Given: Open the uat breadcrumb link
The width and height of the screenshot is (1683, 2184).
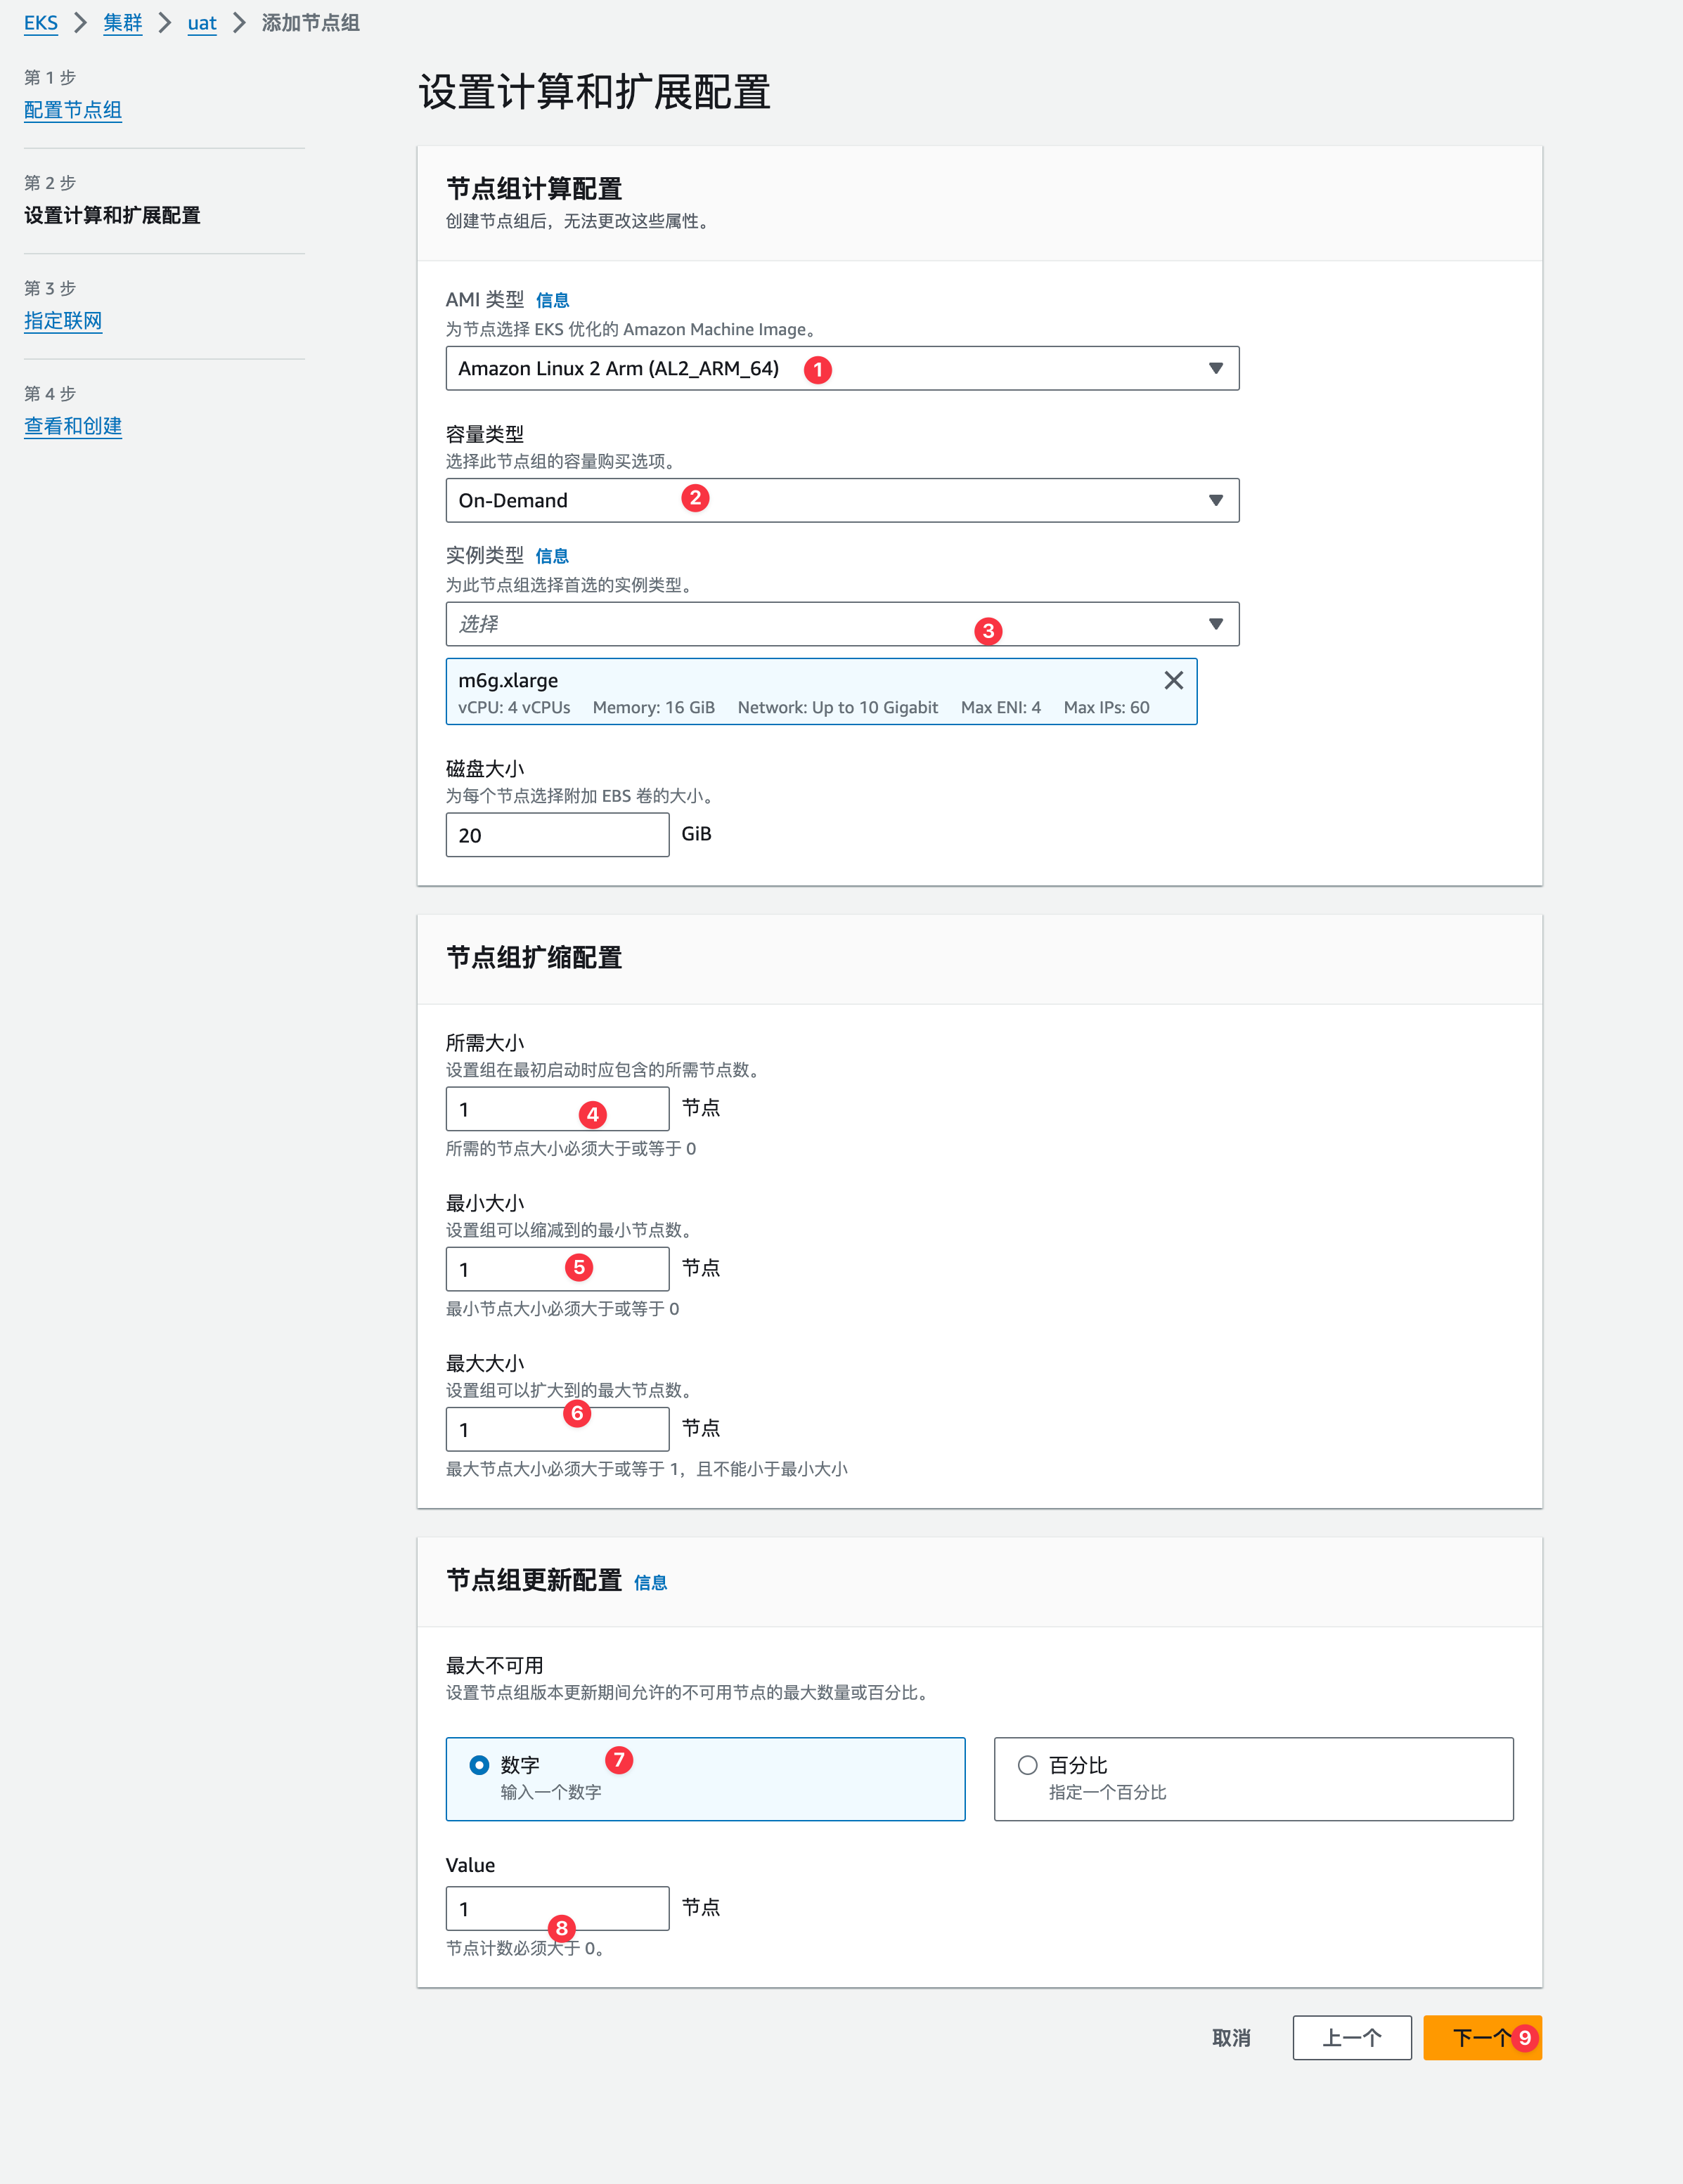Looking at the screenshot, I should [x=202, y=23].
